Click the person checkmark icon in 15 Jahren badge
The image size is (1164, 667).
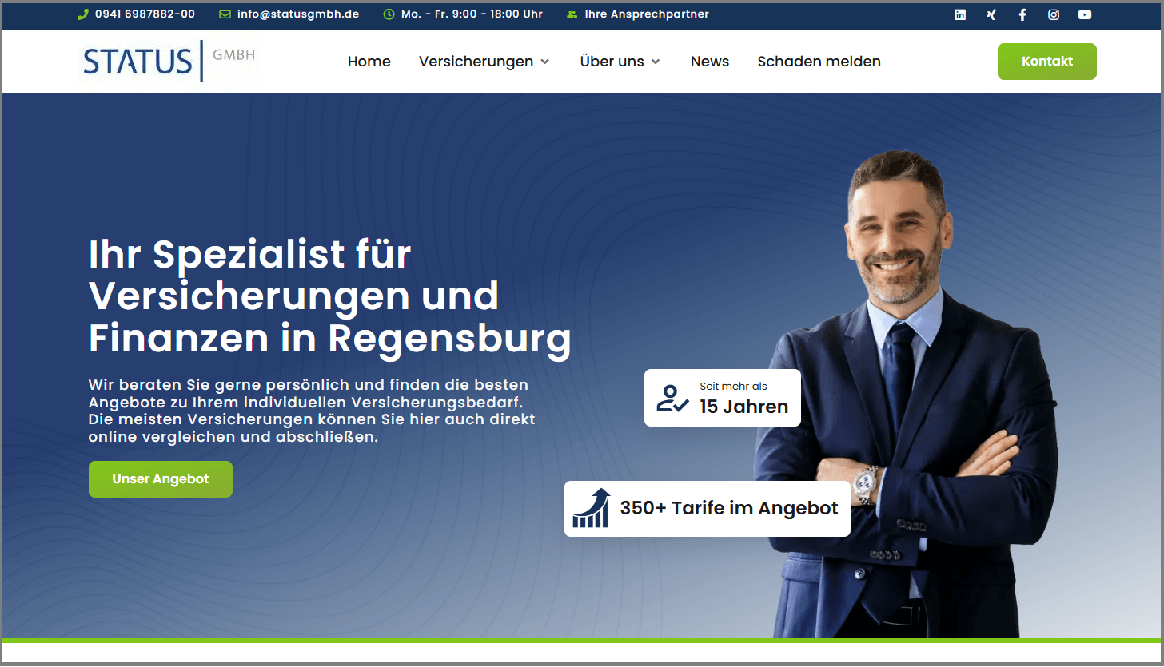coord(672,398)
